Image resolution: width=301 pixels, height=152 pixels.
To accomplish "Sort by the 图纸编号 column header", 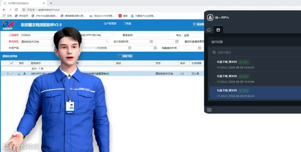I will (36, 63).
